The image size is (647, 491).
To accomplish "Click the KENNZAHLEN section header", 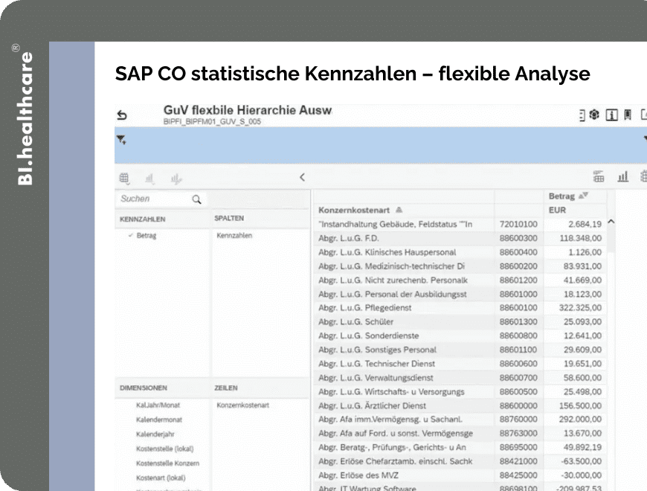I will (142, 219).
